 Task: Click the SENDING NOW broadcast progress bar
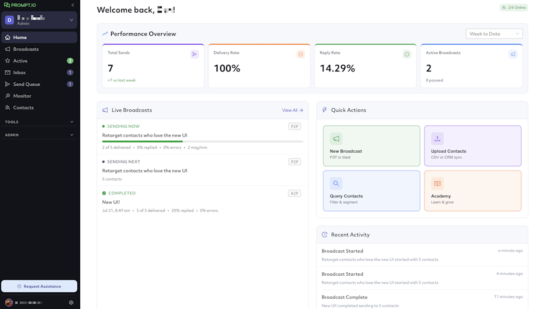click(203, 141)
